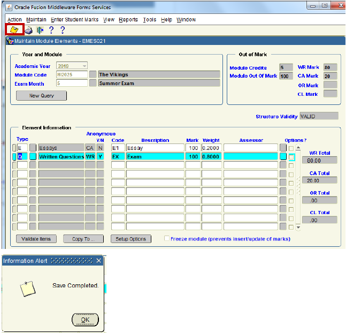
Task: Click the Exit door icon in the toolbar
Action: coord(40,31)
